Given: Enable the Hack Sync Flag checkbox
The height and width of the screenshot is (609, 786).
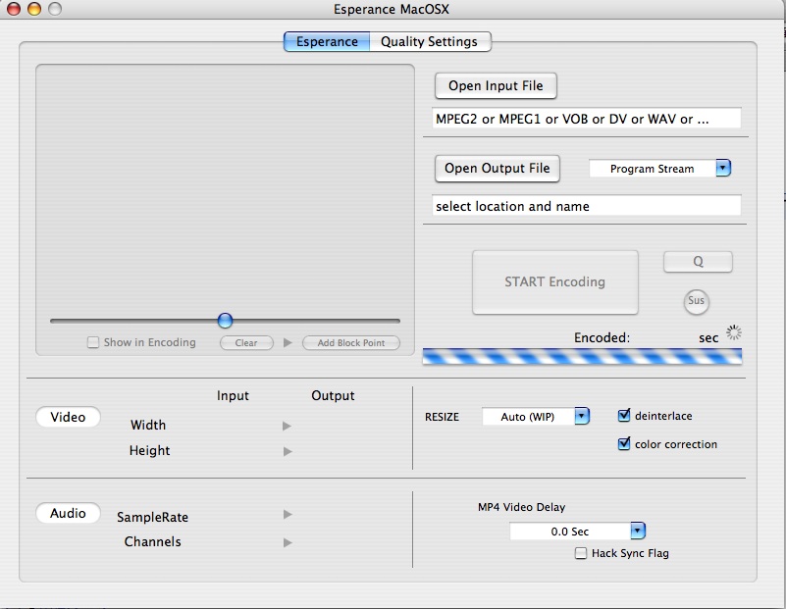Looking at the screenshot, I should tap(581, 553).
